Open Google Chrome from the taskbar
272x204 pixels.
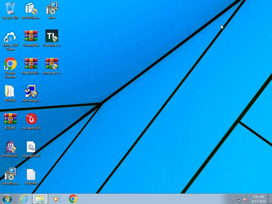point(73,199)
